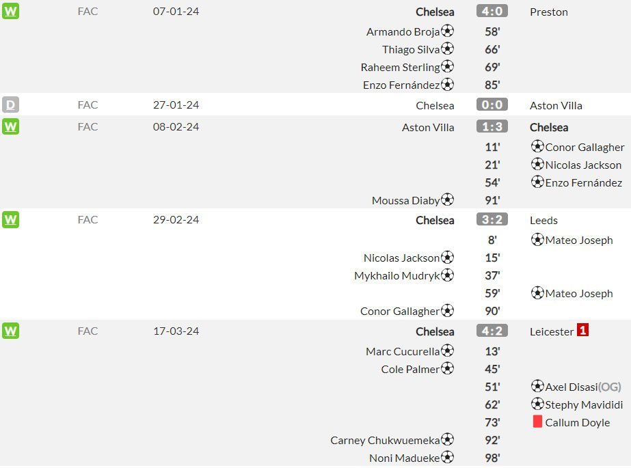Click the Leicester red card count badge
The height and width of the screenshot is (468, 631).
(x=582, y=330)
